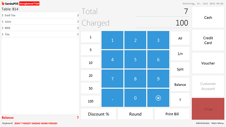Click the 1/n split evenly button
Screen dimensions: 226x127
[x=180, y=54]
